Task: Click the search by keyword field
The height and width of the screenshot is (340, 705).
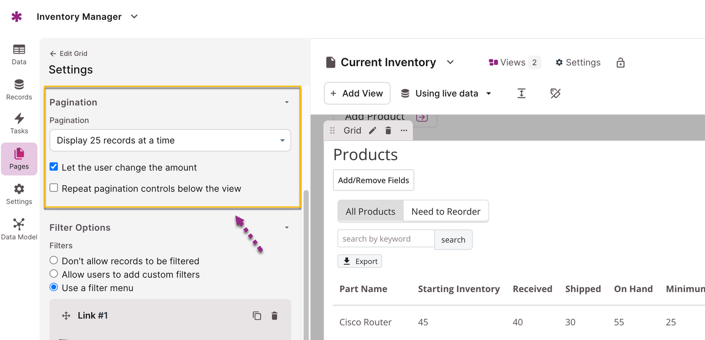Action: click(385, 239)
